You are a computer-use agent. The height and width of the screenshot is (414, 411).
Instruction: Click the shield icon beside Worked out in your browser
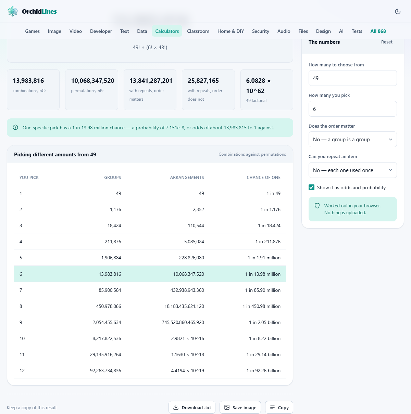tap(317, 206)
